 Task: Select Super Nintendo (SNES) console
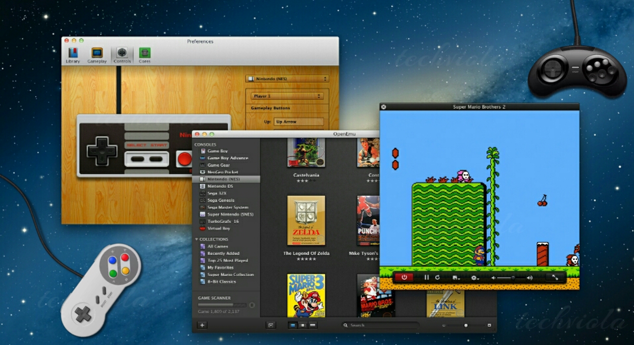click(226, 215)
